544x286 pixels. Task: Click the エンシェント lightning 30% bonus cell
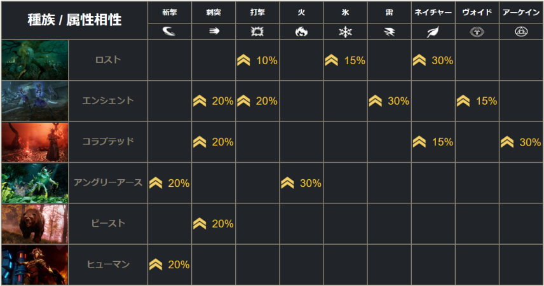(390, 101)
